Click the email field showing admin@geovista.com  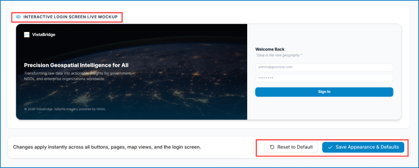coord(324,67)
